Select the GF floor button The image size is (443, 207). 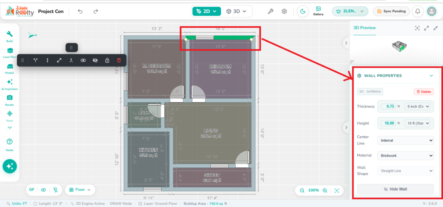tap(32, 190)
